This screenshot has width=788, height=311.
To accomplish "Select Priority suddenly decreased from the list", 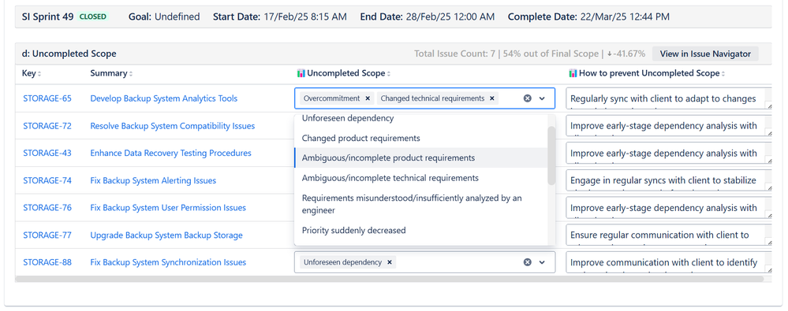I will coord(421,230).
